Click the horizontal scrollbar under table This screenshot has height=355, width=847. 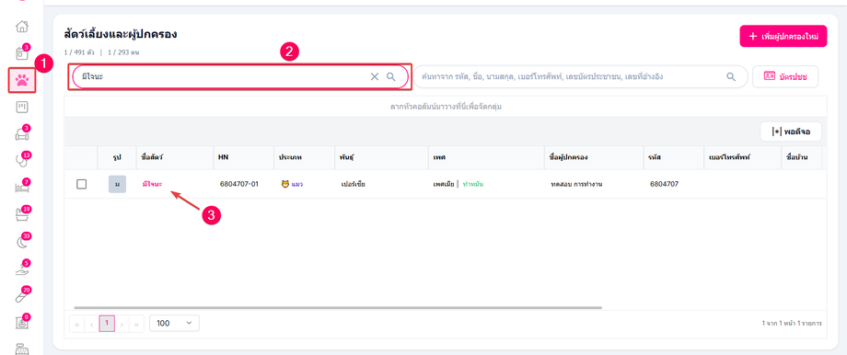pos(338,307)
